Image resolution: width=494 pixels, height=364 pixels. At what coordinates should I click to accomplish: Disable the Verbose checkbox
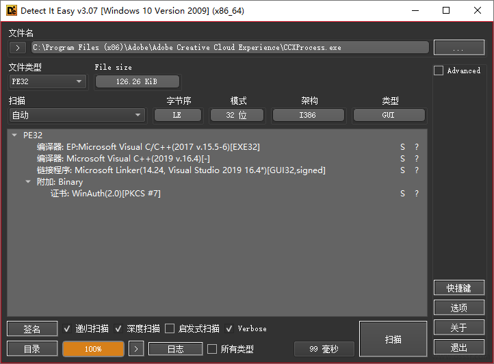229,328
